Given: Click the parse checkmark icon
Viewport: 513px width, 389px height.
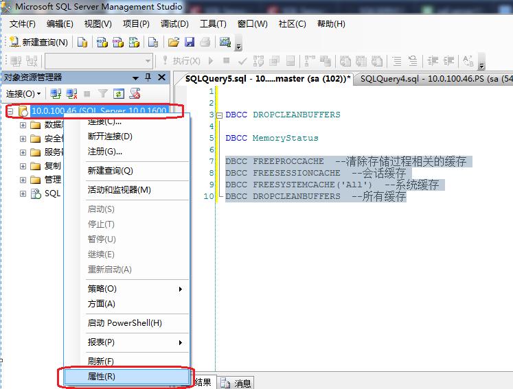Looking at the screenshot, I should click(x=242, y=61).
